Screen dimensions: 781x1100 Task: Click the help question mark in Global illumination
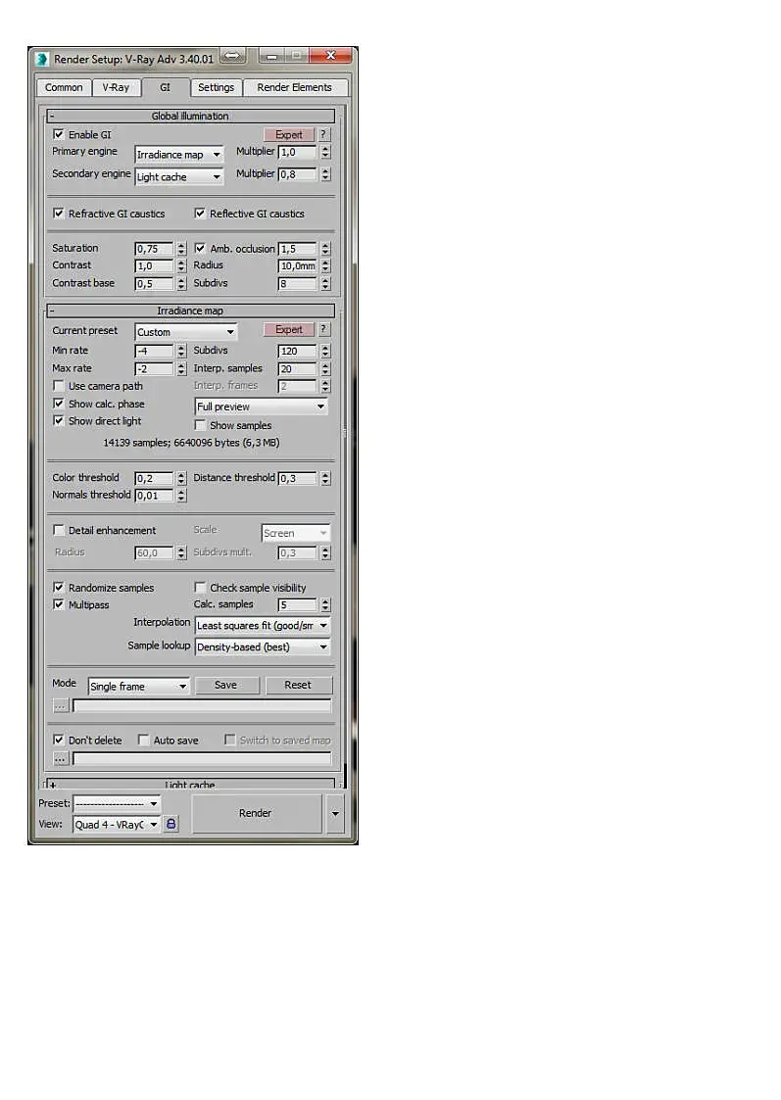tap(322, 135)
